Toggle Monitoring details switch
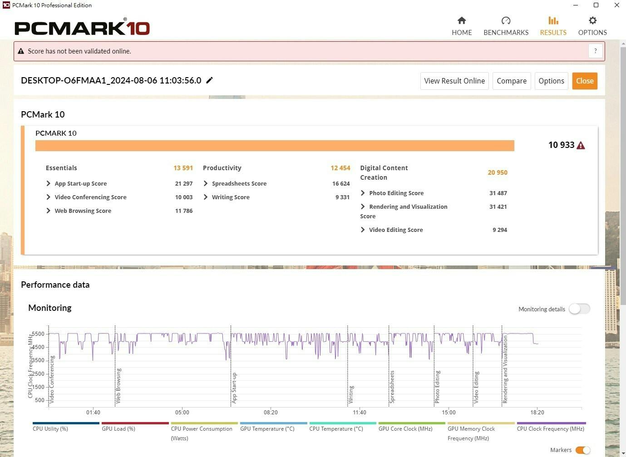 click(x=579, y=309)
